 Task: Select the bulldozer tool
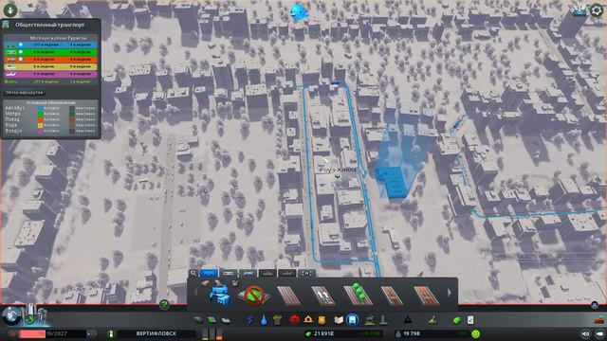pyautogui.click(x=599, y=320)
